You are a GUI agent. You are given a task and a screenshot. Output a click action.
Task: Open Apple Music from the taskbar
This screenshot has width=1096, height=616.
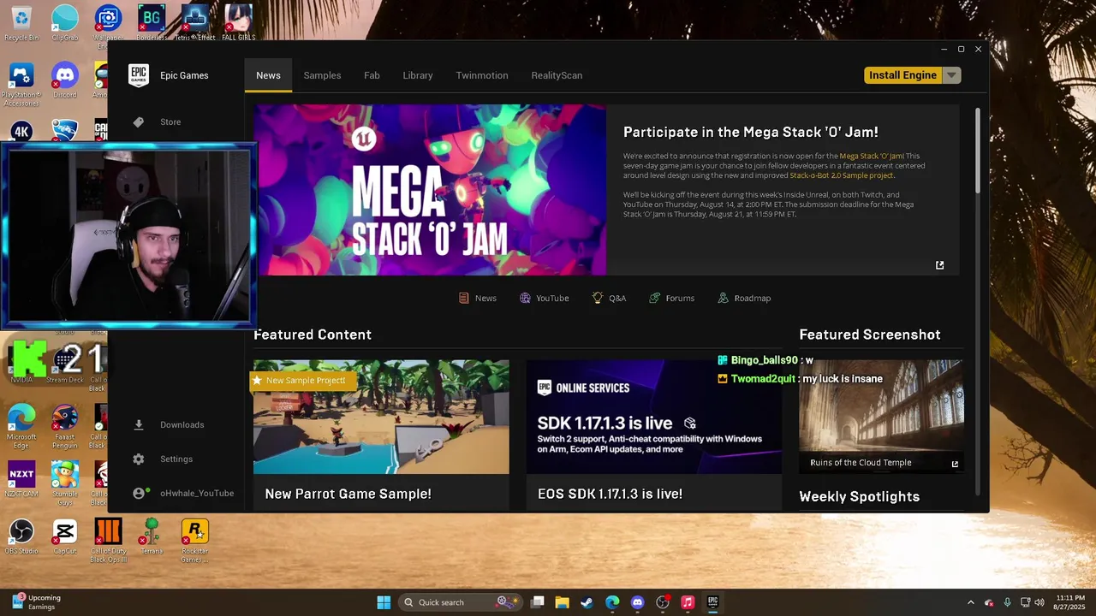pos(688,602)
